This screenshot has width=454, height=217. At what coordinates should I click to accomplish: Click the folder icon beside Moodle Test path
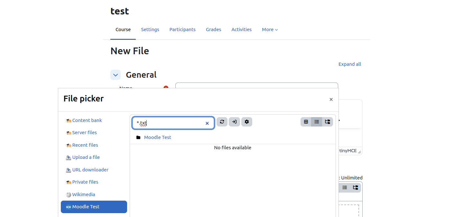point(138,137)
